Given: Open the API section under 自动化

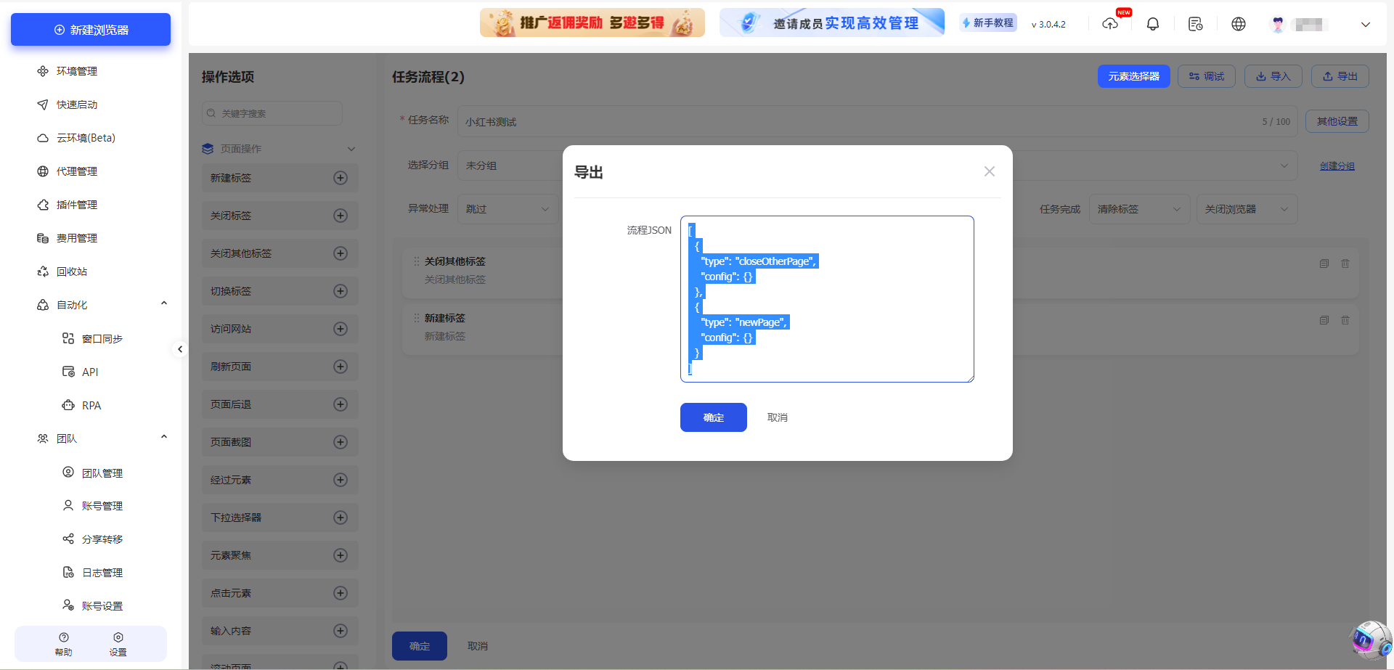Looking at the screenshot, I should pyautogui.click(x=90, y=372).
